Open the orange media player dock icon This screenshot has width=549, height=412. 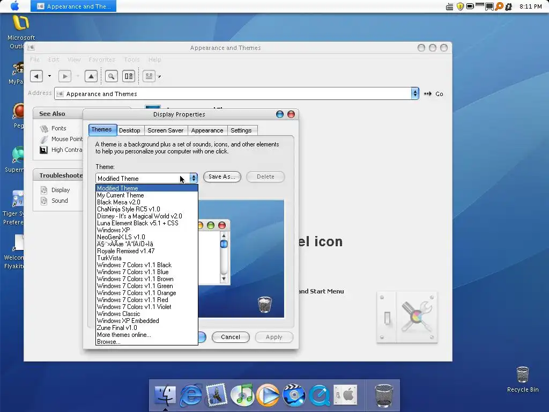tap(268, 395)
